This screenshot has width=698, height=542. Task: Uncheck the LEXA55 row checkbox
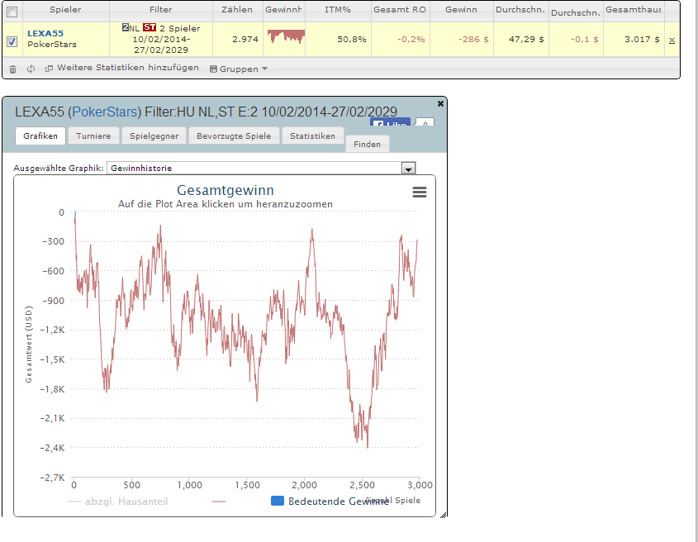point(12,42)
